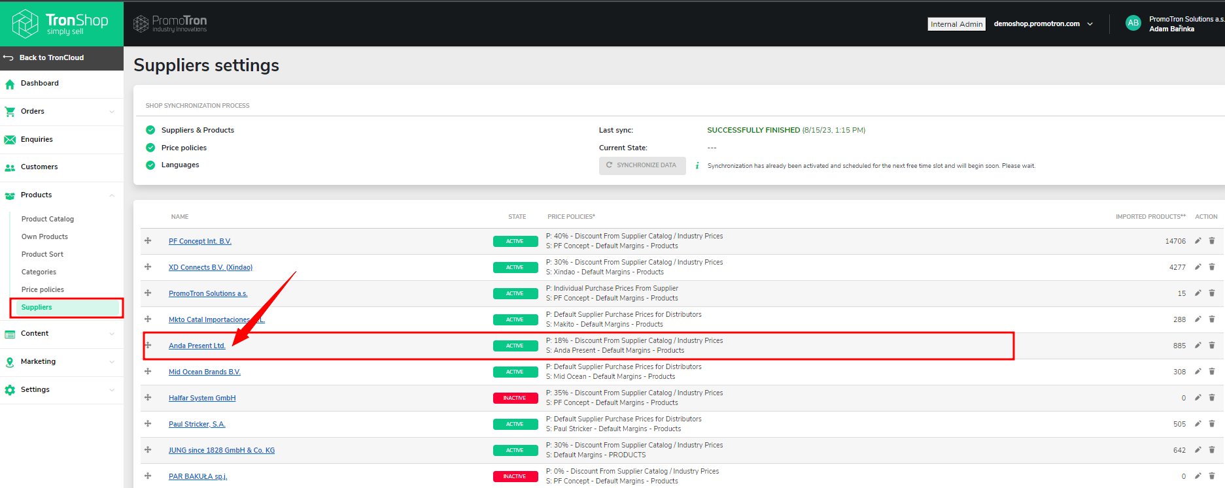Edit the Paul Stricker row

(x=1198, y=424)
